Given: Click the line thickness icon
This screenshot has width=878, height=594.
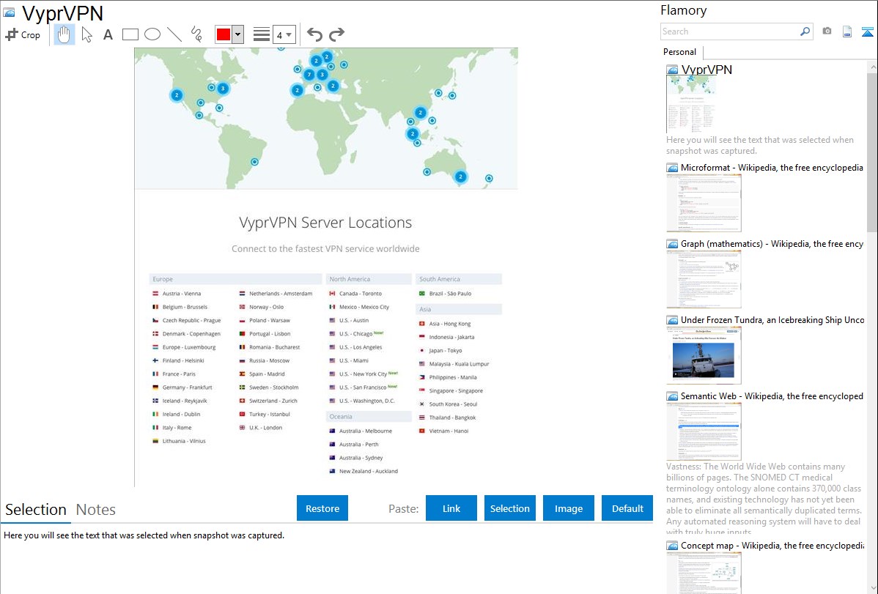Looking at the screenshot, I should tap(262, 34).
